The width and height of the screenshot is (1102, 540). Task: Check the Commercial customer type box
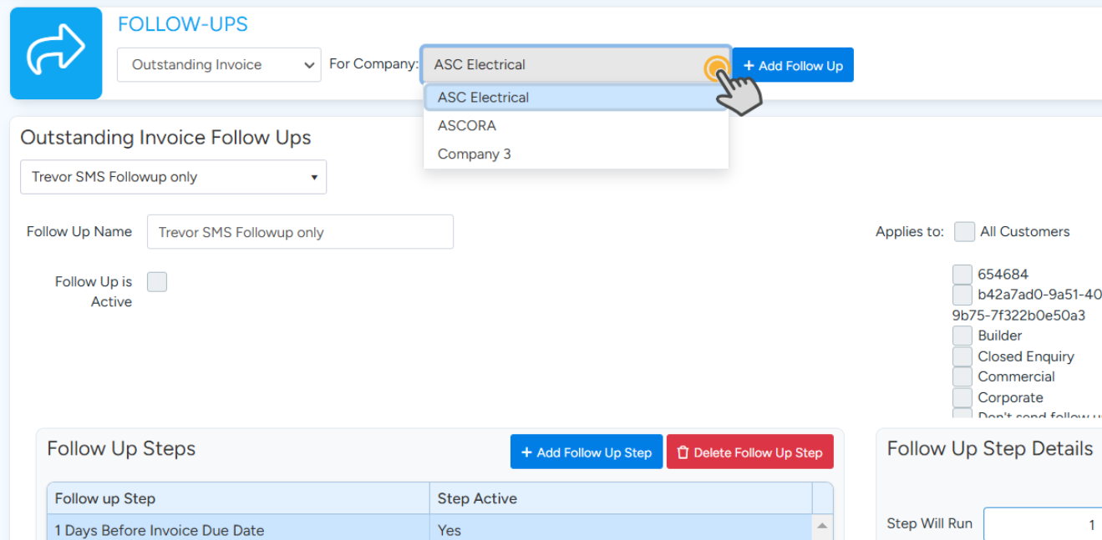click(x=962, y=376)
